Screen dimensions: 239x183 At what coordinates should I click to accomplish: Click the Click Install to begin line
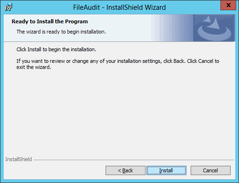point(56,49)
